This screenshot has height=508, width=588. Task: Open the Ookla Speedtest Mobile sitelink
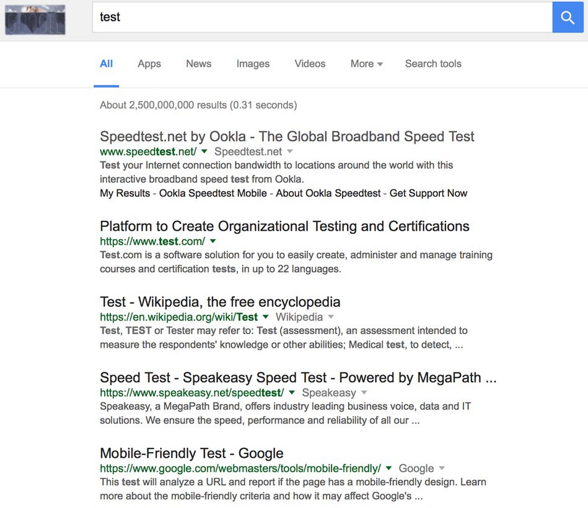[x=213, y=193]
